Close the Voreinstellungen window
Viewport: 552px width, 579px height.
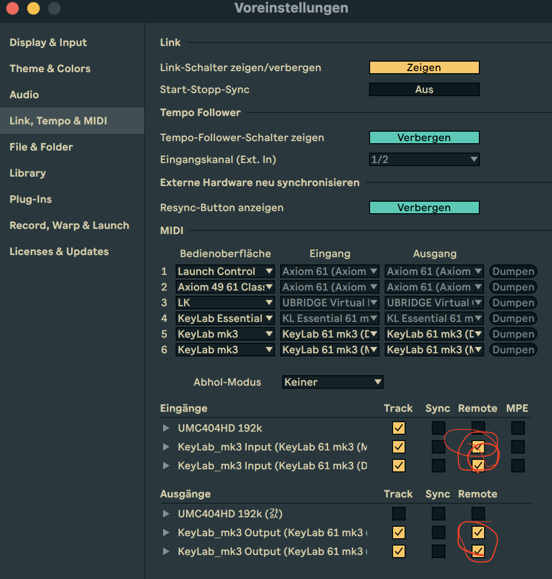coord(13,8)
